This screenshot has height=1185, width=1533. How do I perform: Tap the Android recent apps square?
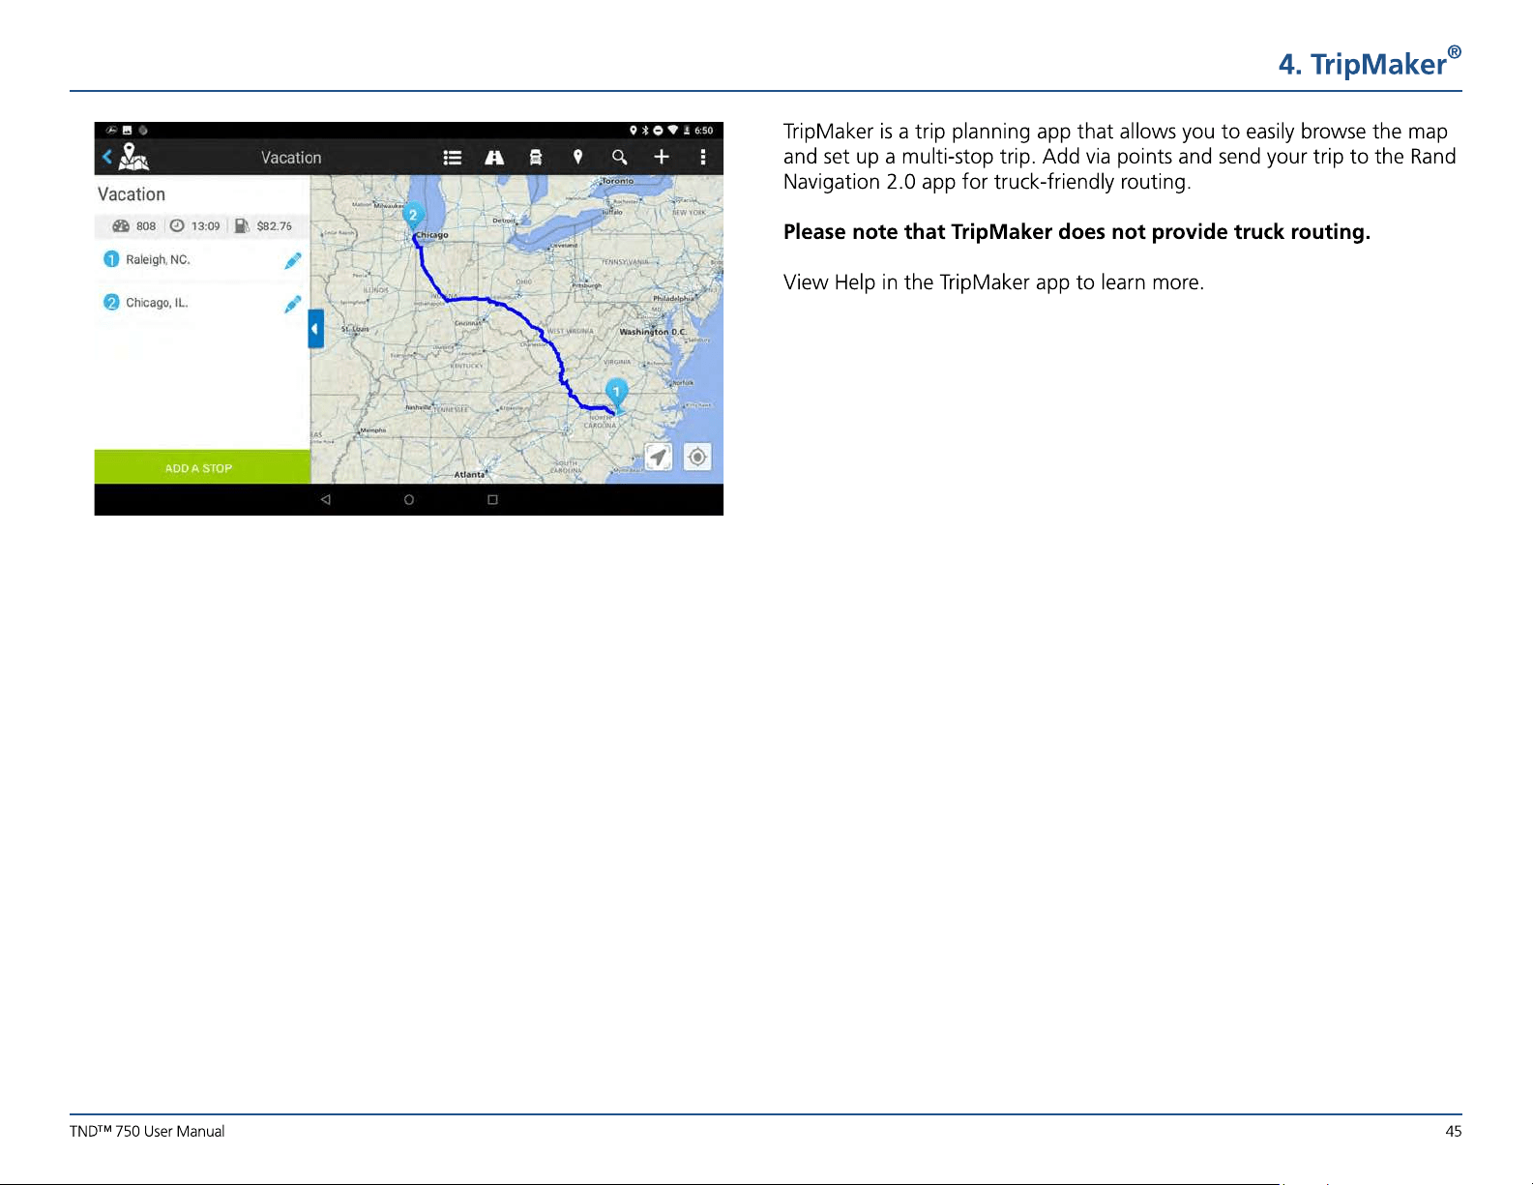point(492,500)
